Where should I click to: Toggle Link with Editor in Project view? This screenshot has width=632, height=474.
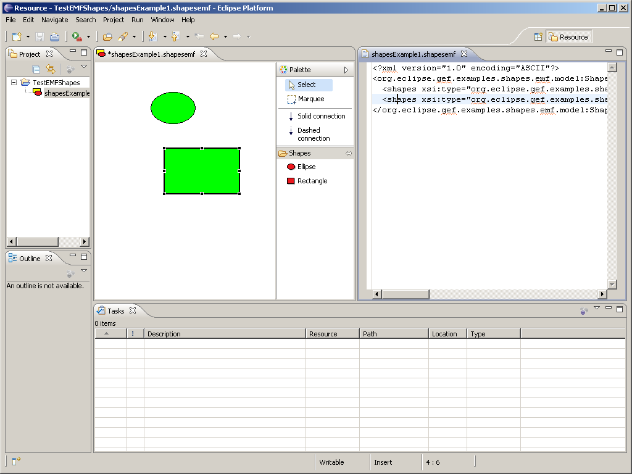coord(51,70)
